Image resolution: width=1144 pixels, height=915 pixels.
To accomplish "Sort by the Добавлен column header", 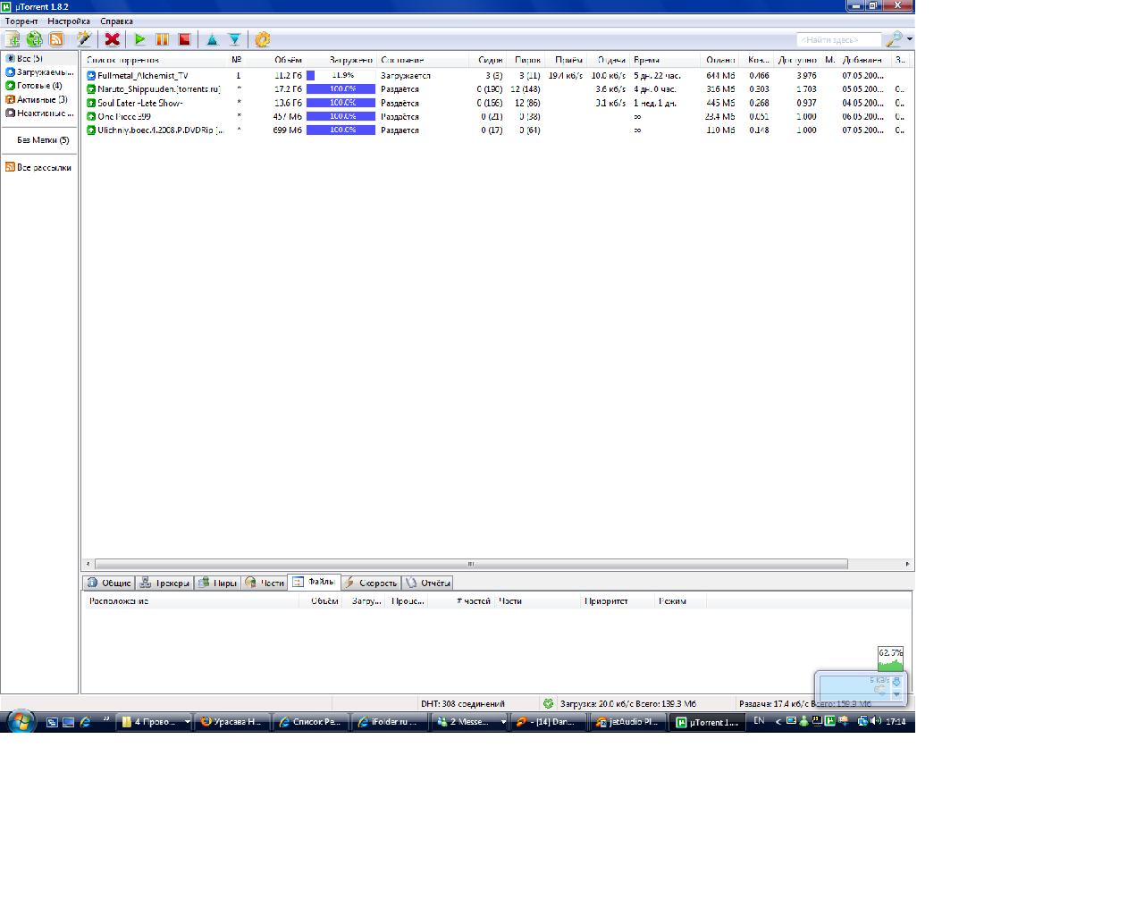I will (x=862, y=60).
